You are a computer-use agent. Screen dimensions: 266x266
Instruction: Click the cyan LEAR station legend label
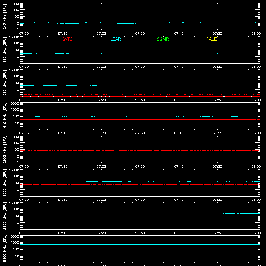point(115,39)
